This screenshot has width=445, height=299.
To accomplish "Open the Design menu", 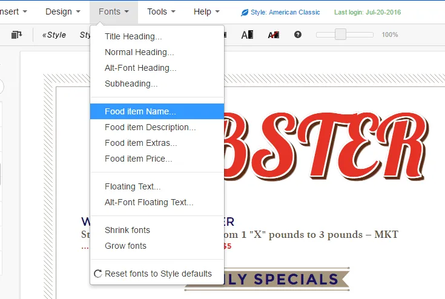I will coord(63,12).
